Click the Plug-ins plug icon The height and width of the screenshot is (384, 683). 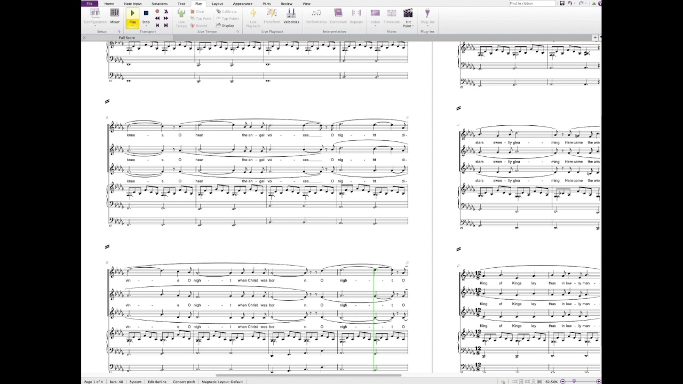427,13
